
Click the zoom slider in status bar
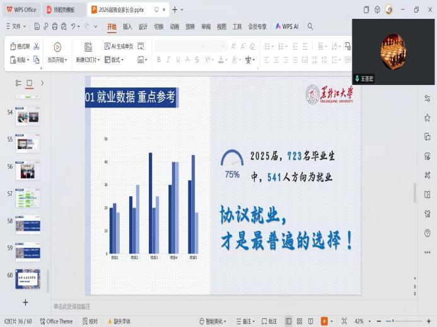point(392,321)
